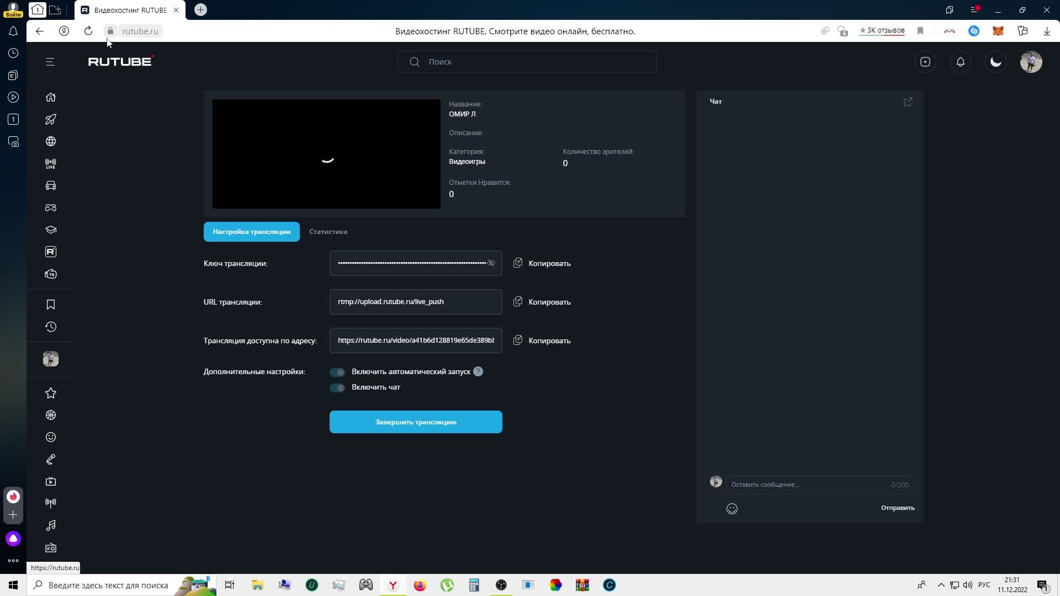Click the automatic launch help icon

pyautogui.click(x=478, y=372)
